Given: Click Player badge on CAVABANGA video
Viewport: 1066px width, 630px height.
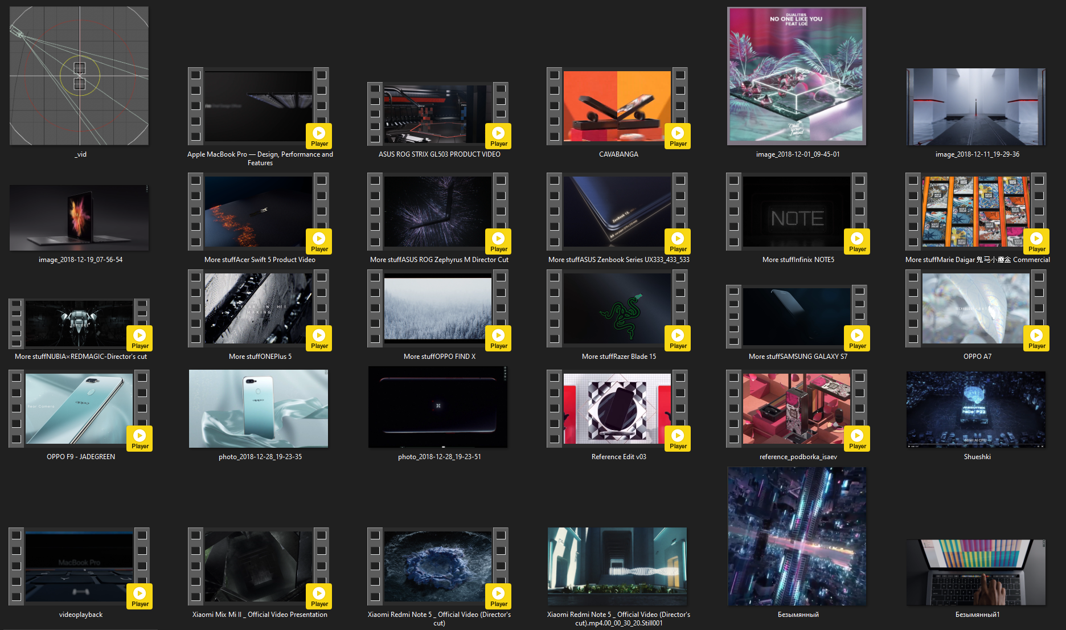Looking at the screenshot, I should [678, 136].
